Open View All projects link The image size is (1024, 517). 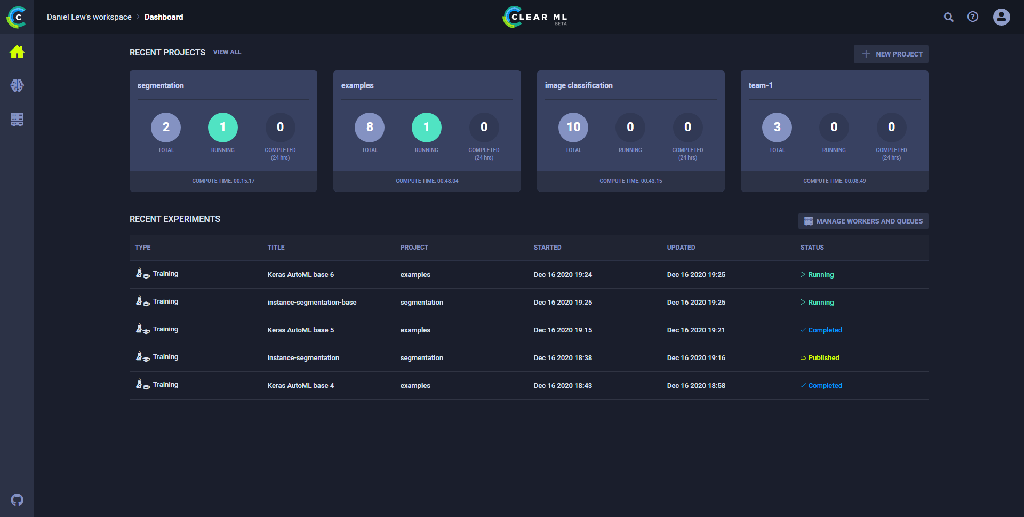tap(227, 52)
